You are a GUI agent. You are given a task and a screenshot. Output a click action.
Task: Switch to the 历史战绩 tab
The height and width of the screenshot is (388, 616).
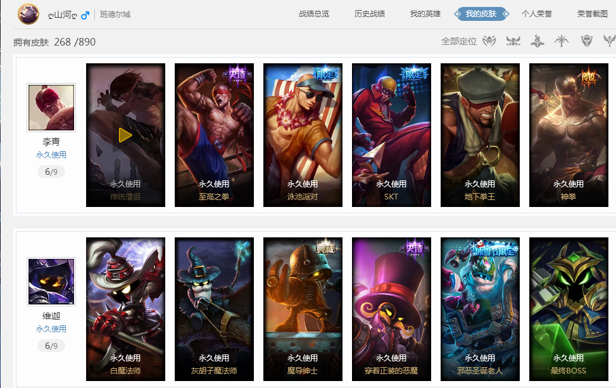tap(370, 14)
